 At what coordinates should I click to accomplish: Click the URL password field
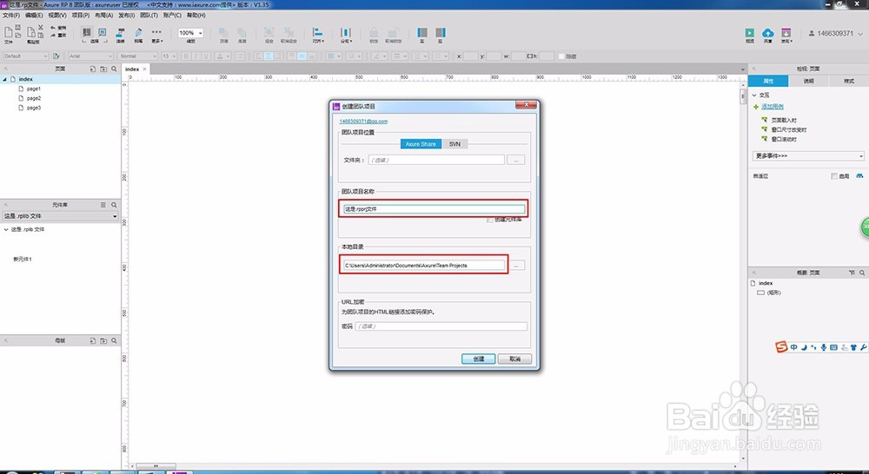pyautogui.click(x=441, y=326)
